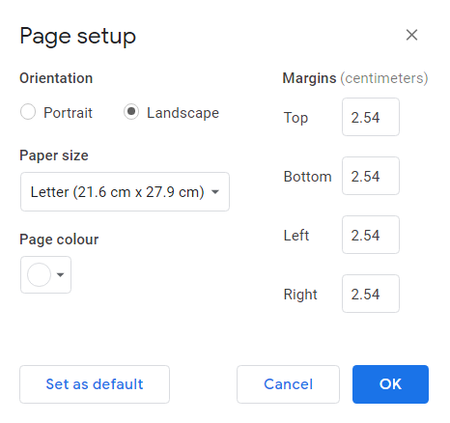Click the white Page colour circle swatch
Screen dimensions: 450x423
tap(39, 274)
